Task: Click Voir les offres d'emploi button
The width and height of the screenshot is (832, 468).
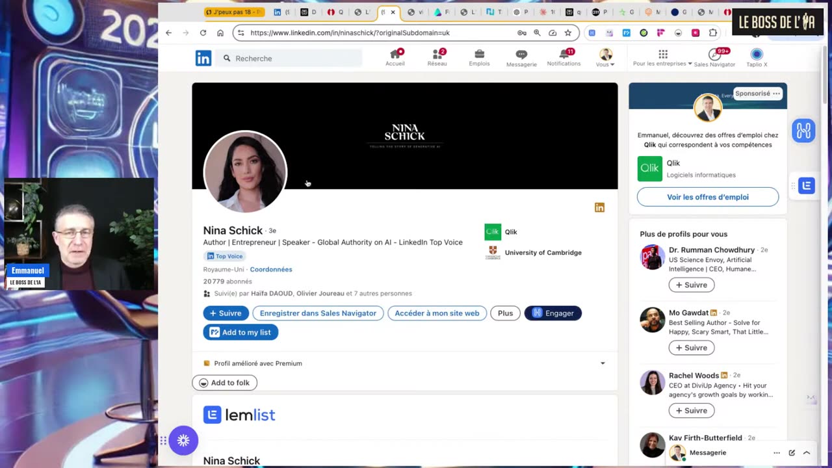Action: pos(707,197)
